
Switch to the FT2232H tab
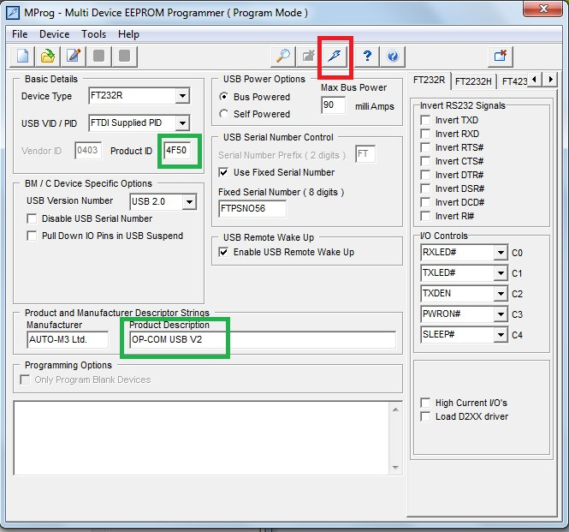(x=473, y=81)
